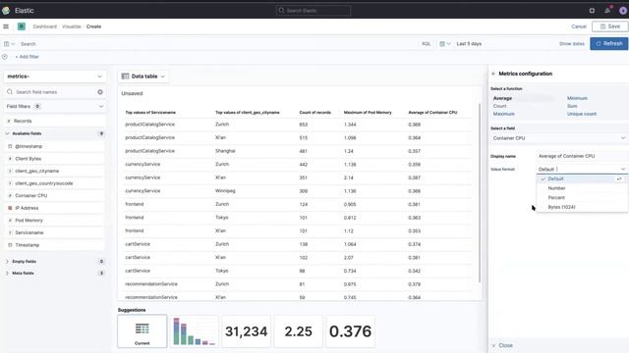This screenshot has height=353, width=629.
Task: Select the Sum function
Action: 572,106
